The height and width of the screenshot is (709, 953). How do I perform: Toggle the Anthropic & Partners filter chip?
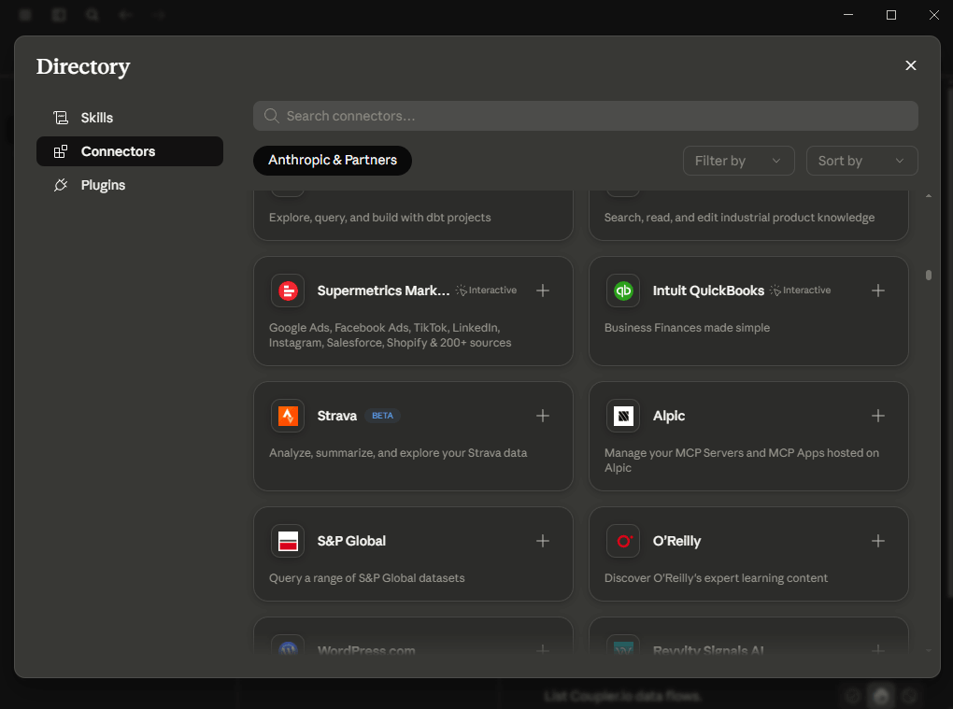(x=333, y=161)
